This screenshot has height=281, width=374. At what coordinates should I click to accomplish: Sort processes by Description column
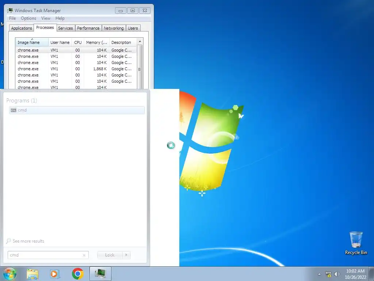(x=123, y=42)
